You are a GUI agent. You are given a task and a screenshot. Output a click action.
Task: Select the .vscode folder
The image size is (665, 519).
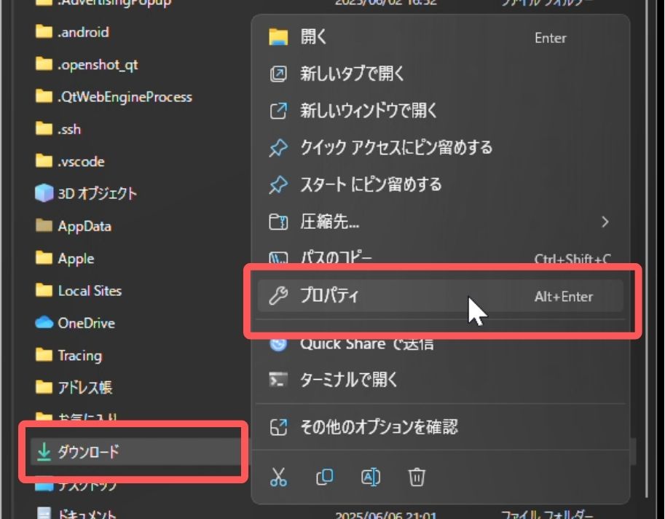(x=70, y=161)
